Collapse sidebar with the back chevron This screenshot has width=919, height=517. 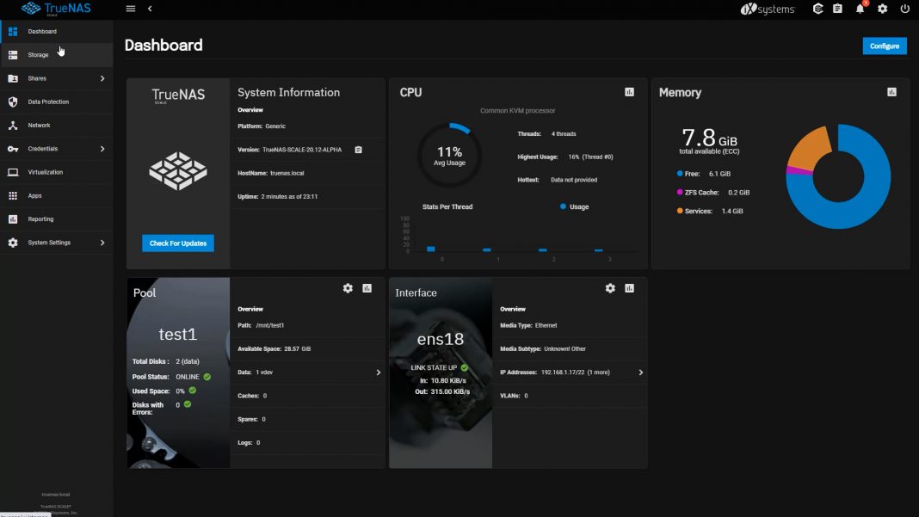(x=150, y=9)
